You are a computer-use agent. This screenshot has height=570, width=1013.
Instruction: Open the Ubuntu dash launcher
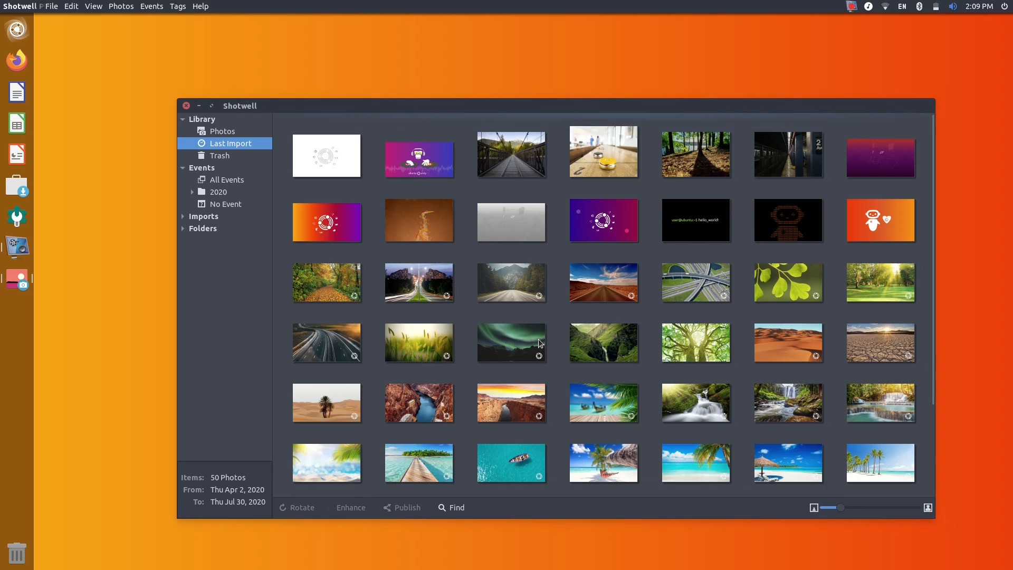(x=16, y=30)
